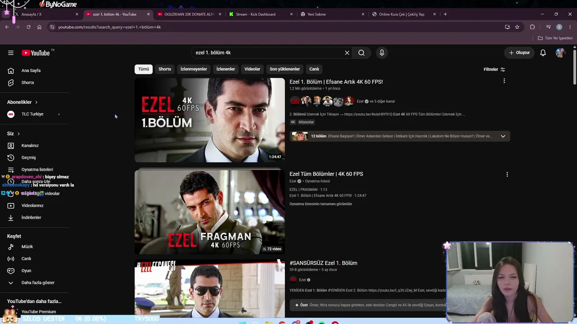The image size is (577, 324).
Task: Open Canlı under Keşfet
Action: pos(26,259)
